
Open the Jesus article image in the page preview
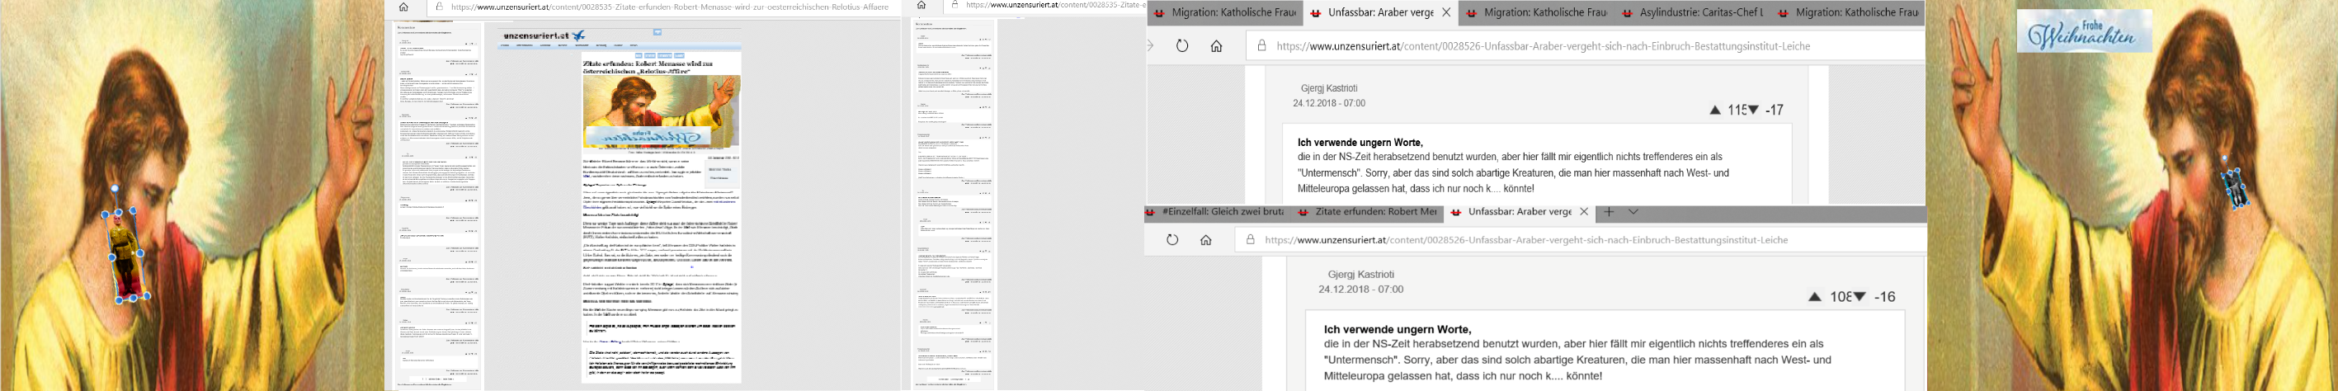[661, 111]
